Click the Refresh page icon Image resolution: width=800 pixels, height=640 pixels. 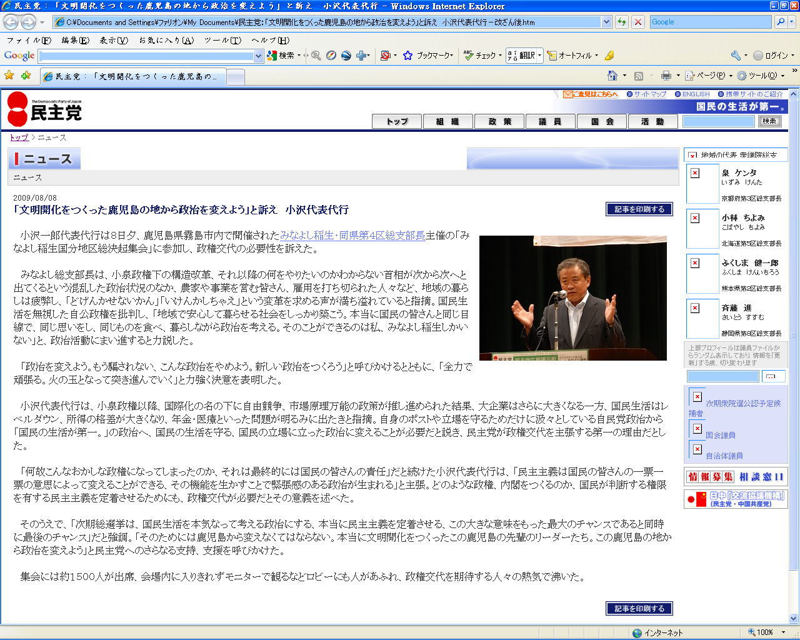621,22
